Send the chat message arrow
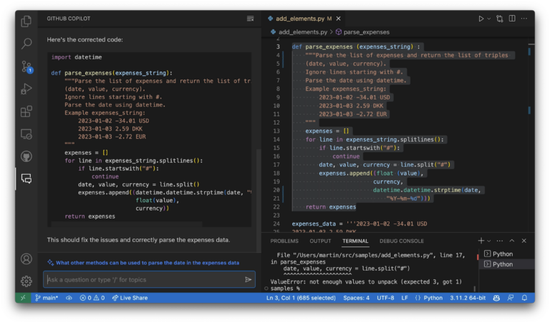 248,279
